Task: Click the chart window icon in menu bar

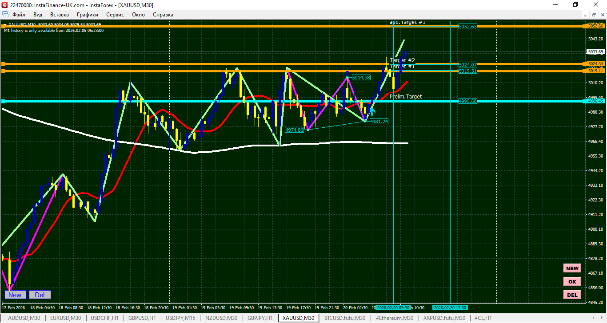Action: [x=5, y=15]
